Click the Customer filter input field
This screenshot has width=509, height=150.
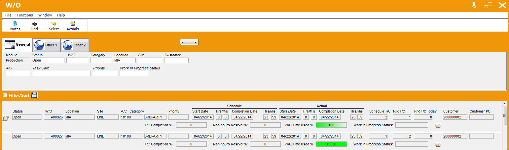click(176, 61)
